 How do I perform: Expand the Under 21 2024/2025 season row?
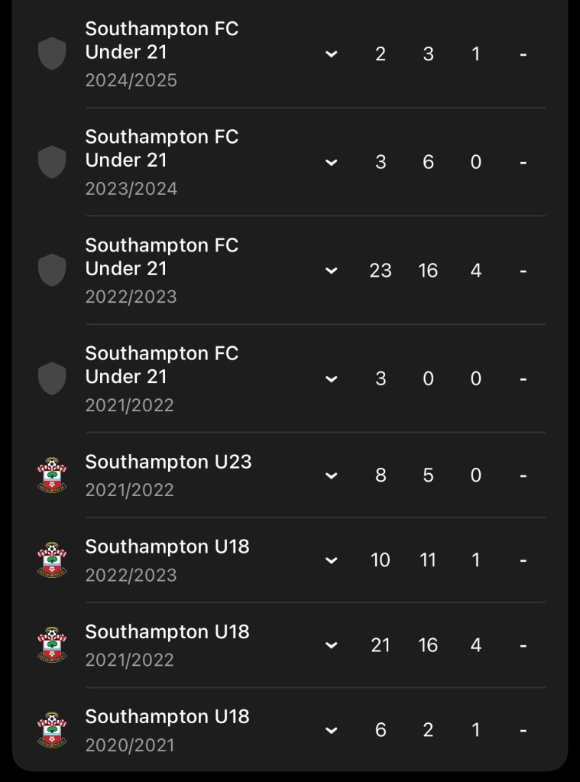pyautogui.click(x=331, y=54)
